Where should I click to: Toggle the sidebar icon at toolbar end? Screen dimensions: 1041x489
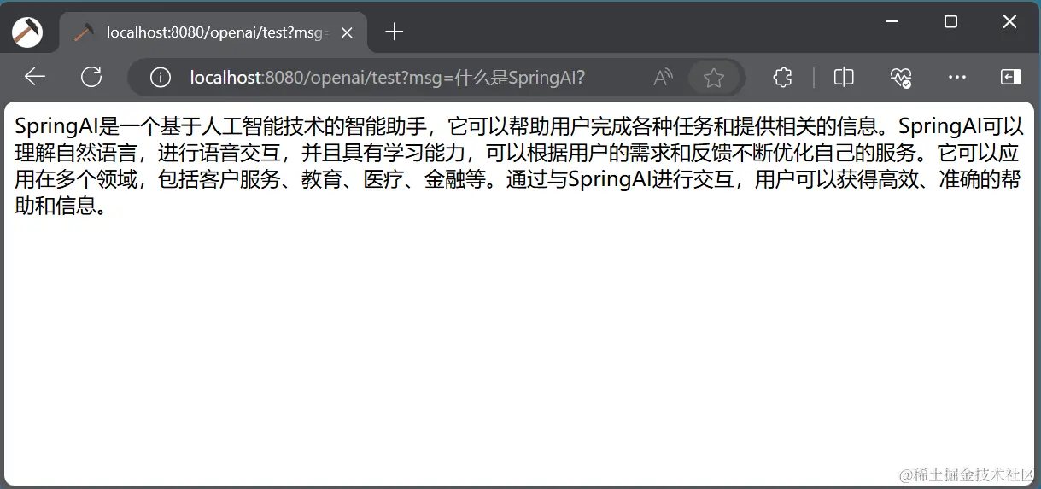pos(1011,78)
